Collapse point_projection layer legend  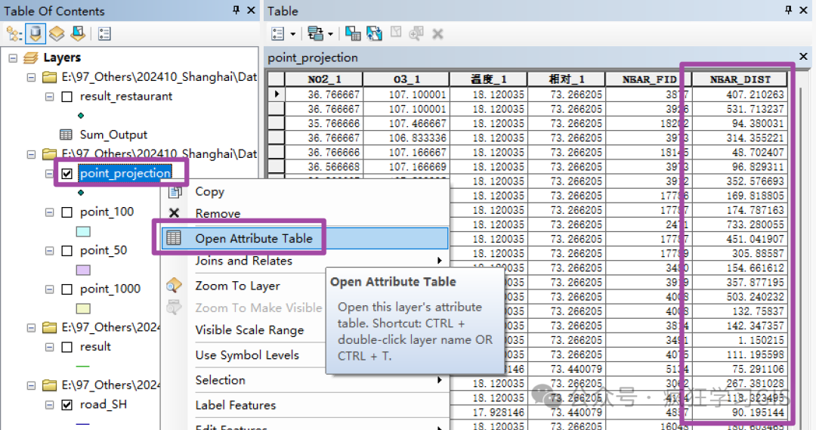[x=49, y=173]
